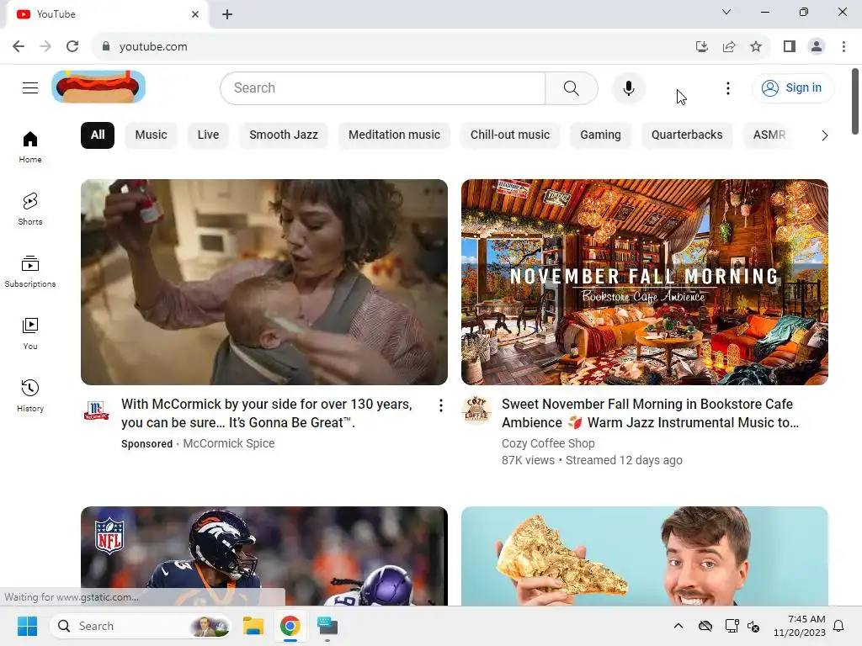Select the Live filter chip
This screenshot has height=646, width=862.
click(x=209, y=135)
